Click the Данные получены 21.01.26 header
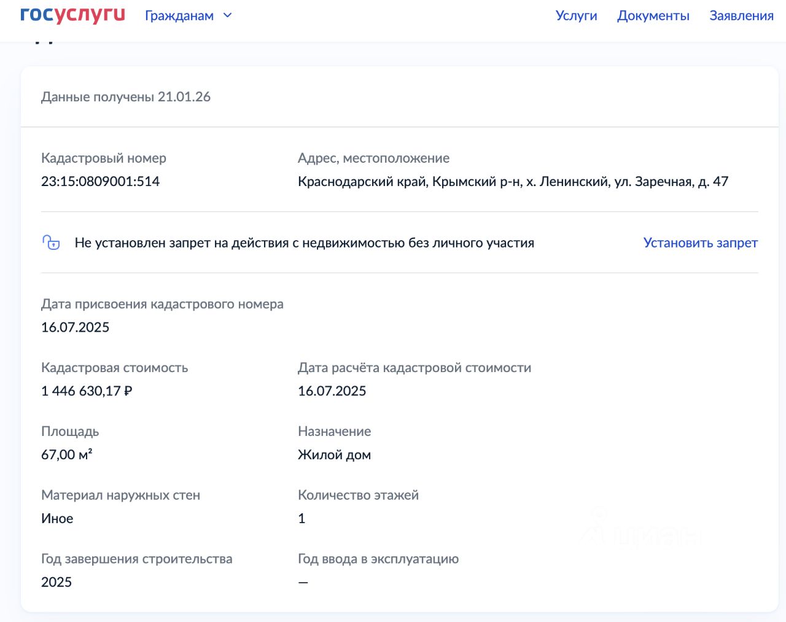The width and height of the screenshot is (786, 622). click(x=126, y=97)
